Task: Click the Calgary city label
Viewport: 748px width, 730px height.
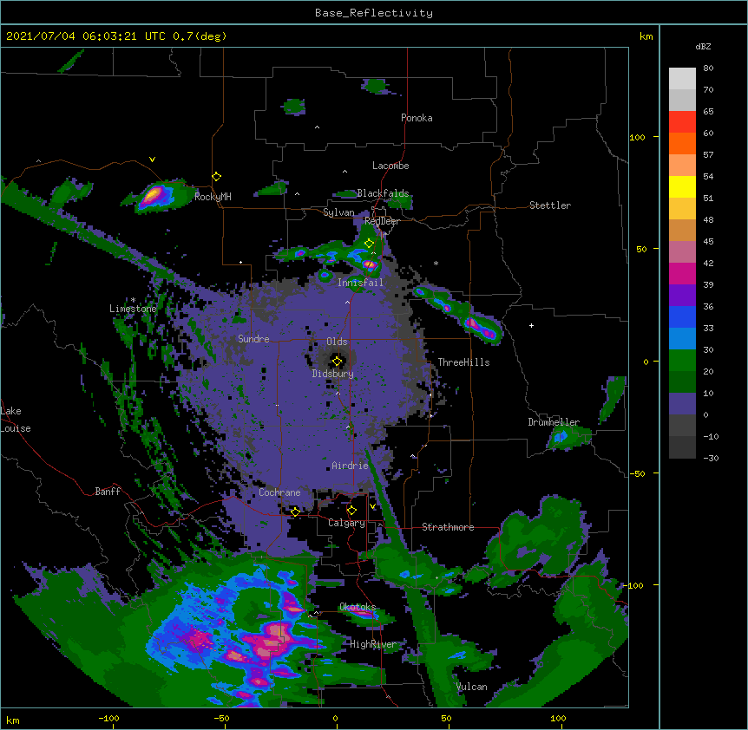Action: 346,523
